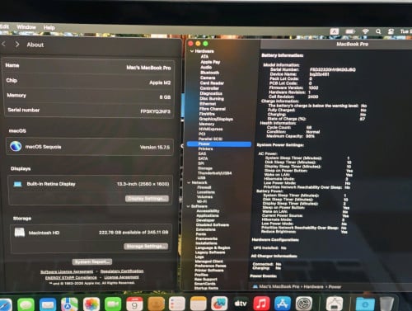Select Graphics/Displays in Hardware list
This screenshot has height=311, width=412.
point(216,119)
